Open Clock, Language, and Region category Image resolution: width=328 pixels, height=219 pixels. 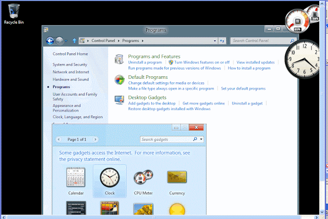point(77,117)
